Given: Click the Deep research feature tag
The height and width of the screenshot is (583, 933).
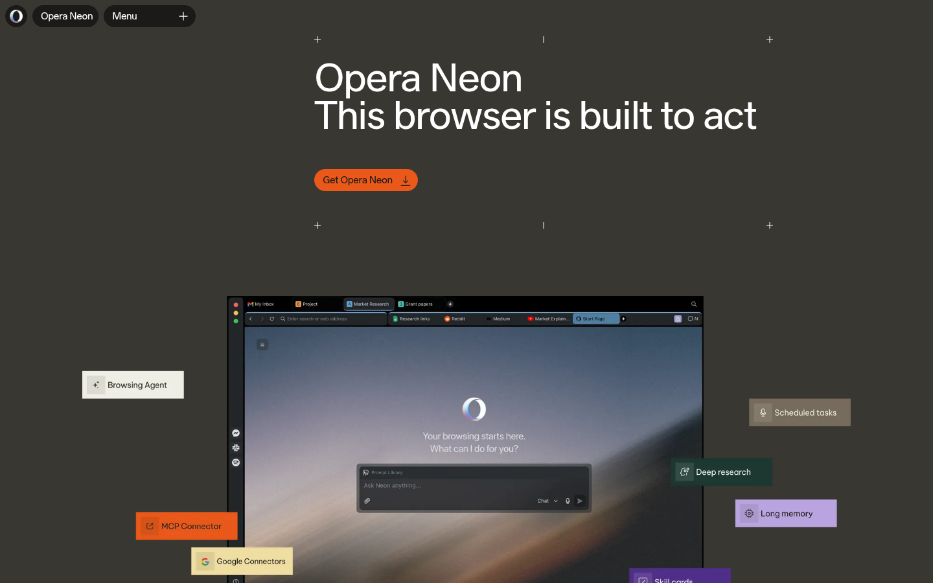Looking at the screenshot, I should tap(722, 472).
